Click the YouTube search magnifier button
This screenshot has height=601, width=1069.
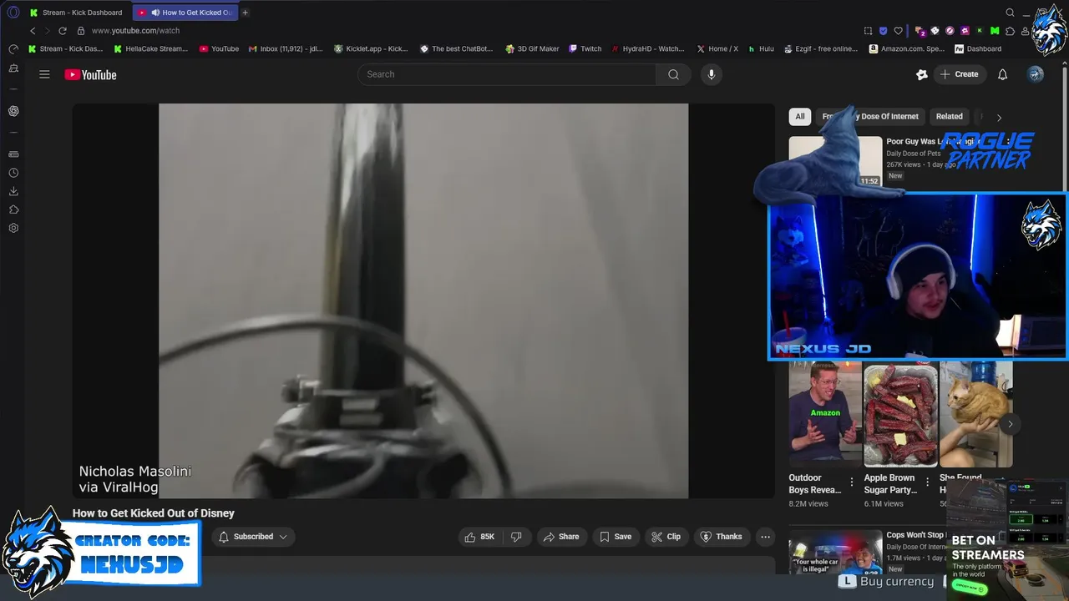click(673, 74)
